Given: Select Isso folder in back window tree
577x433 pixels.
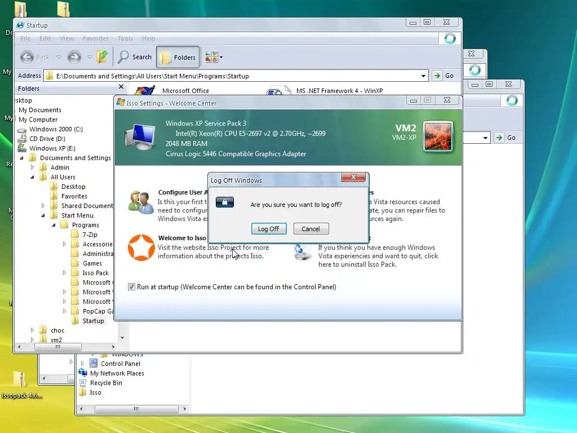Looking at the screenshot, I should tap(95, 392).
